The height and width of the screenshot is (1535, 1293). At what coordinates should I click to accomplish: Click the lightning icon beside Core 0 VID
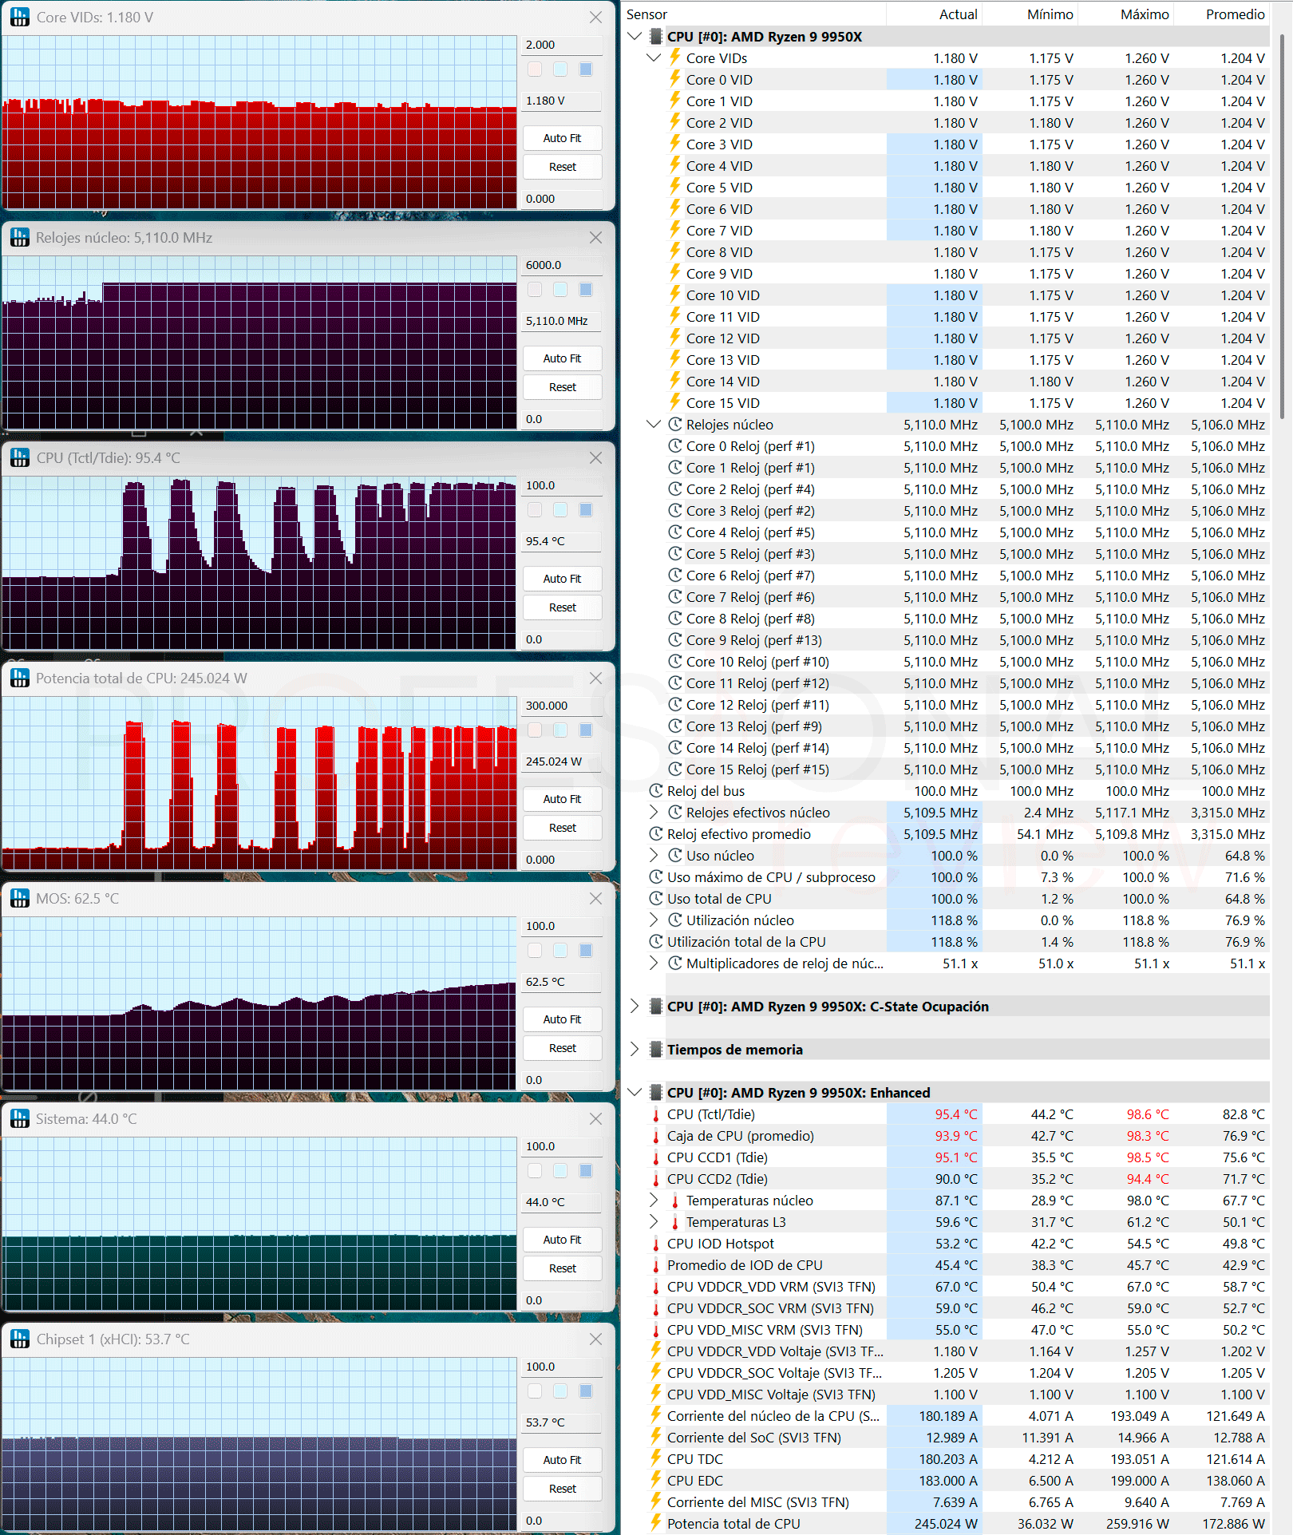pos(675,79)
